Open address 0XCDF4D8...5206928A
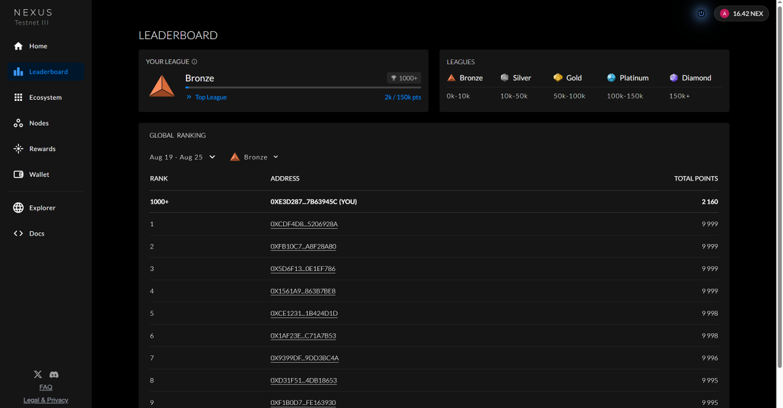Screen dimensions: 783x408 (x=304, y=224)
